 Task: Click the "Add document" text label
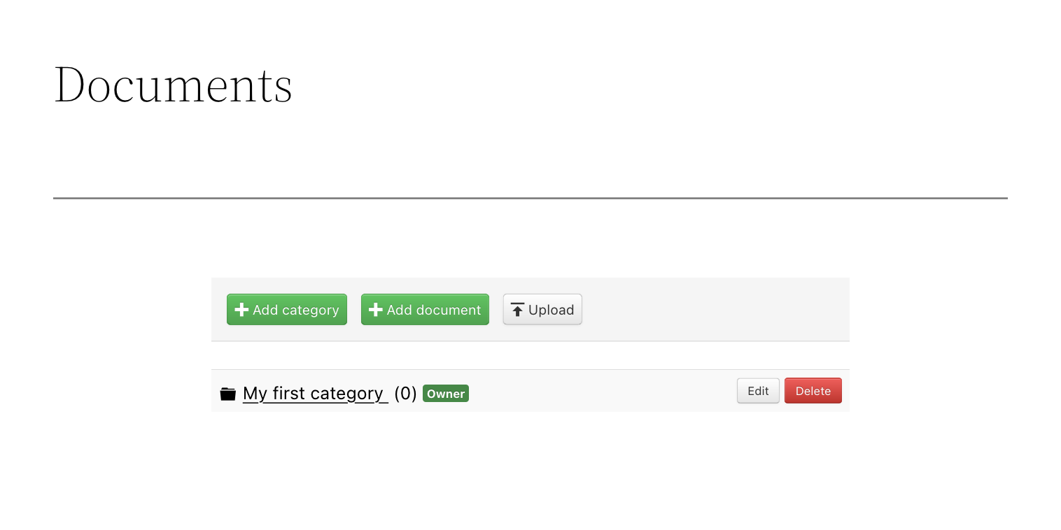coord(434,310)
